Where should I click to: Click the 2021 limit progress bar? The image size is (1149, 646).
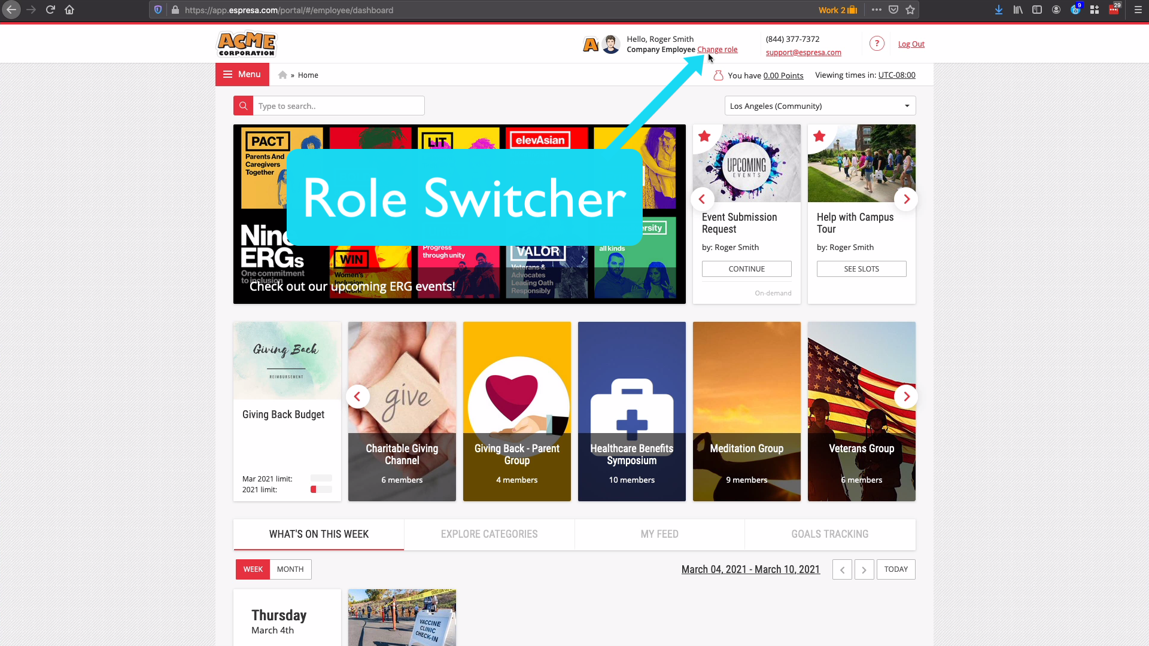tap(321, 489)
